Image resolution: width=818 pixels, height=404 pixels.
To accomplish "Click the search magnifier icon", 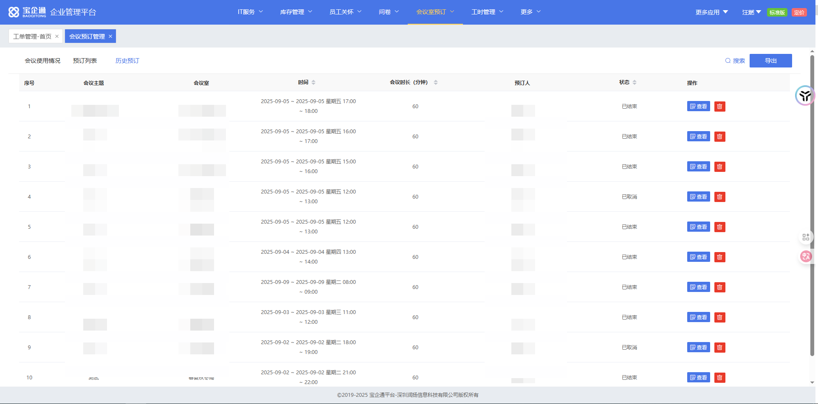I will 728,61.
